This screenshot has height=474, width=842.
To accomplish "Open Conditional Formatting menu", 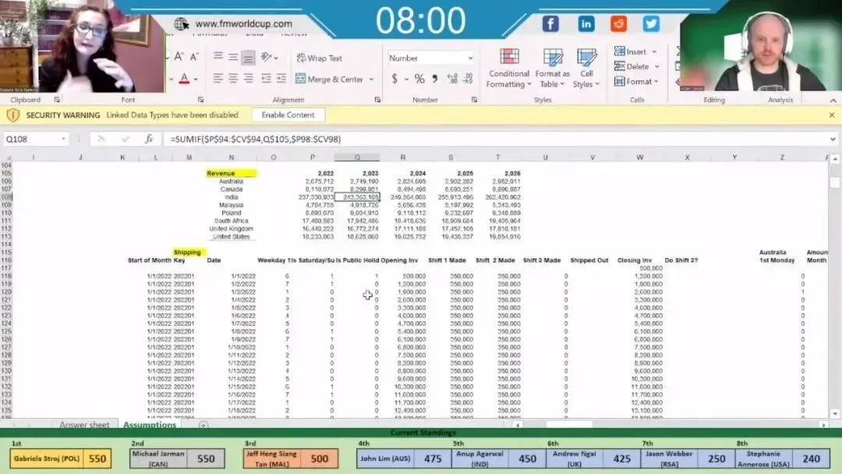I will click(x=509, y=69).
